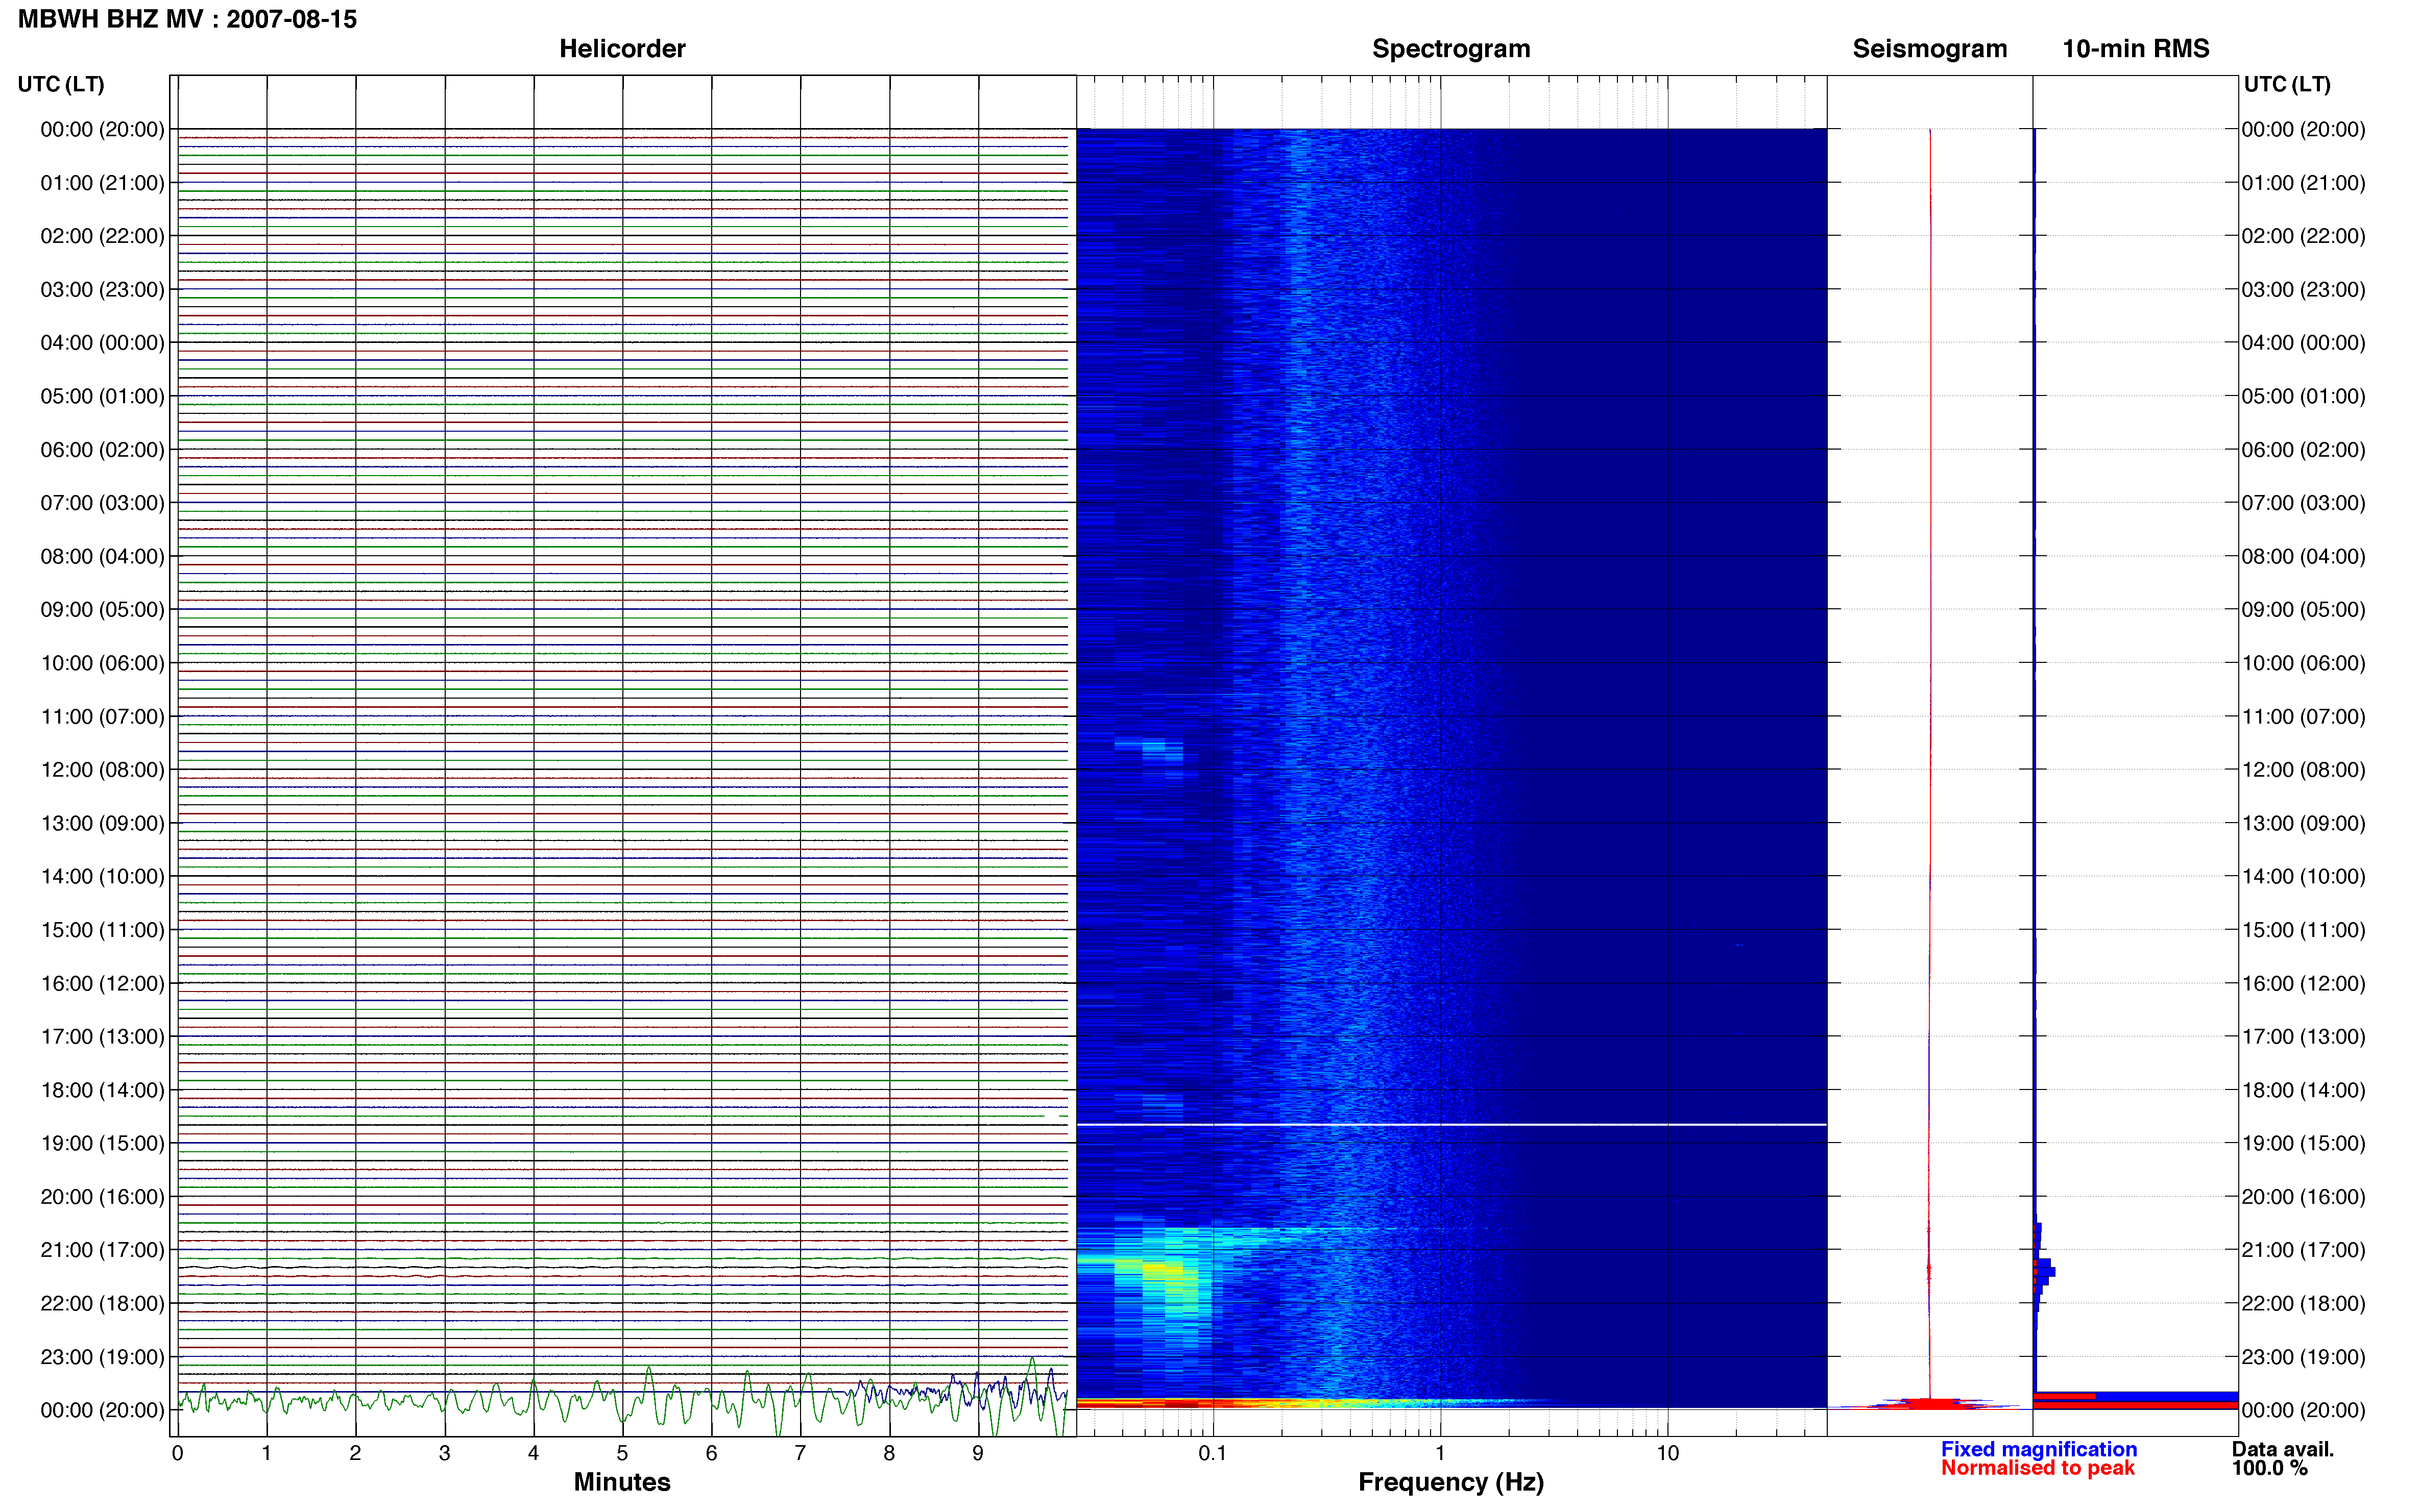
Task: Click the right 'UTC (LT)' axis label
Action: pos(2287,84)
